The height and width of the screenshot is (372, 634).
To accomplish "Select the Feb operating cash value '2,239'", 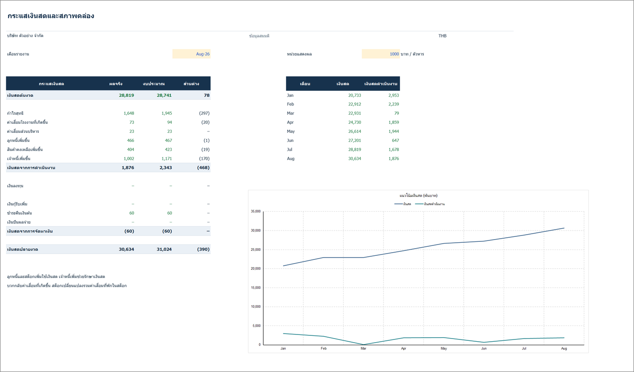I will [394, 104].
